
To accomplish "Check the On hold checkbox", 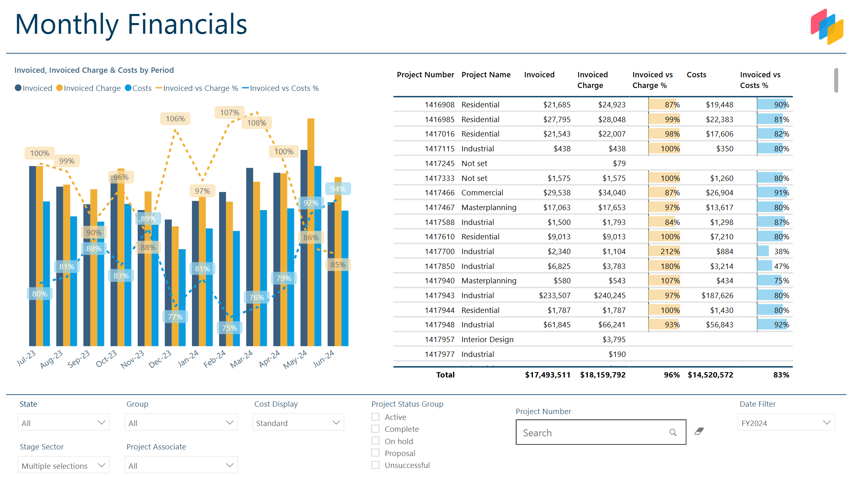I will tap(375, 441).
